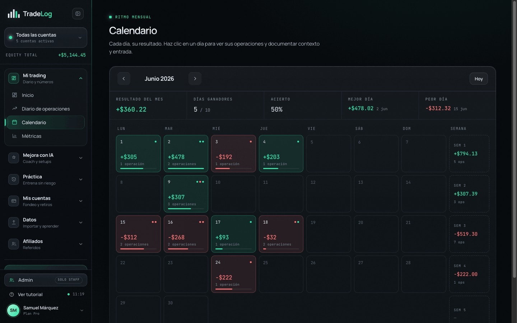Click the +$478.02 mejor día value
Viewport: 517px width, 323px height.
click(x=360, y=108)
